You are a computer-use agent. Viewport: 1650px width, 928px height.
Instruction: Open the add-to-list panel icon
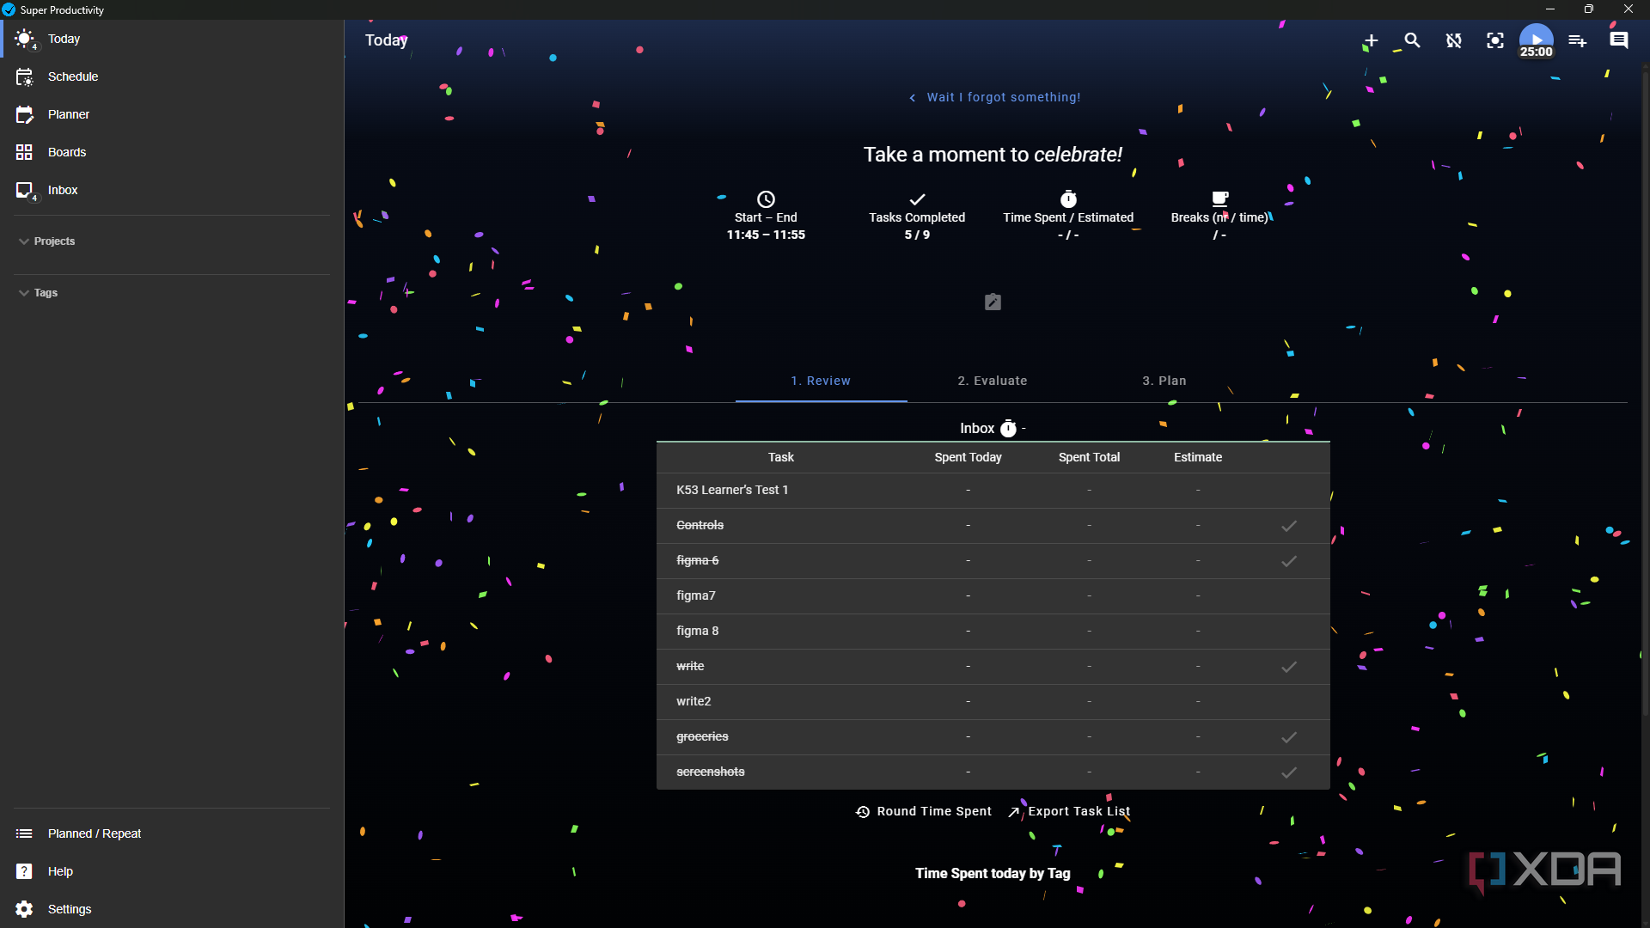(x=1578, y=40)
